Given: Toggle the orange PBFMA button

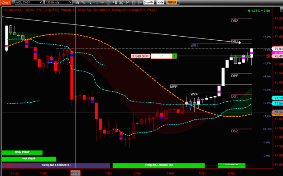Looking at the screenshot, I should [x=172, y=2].
